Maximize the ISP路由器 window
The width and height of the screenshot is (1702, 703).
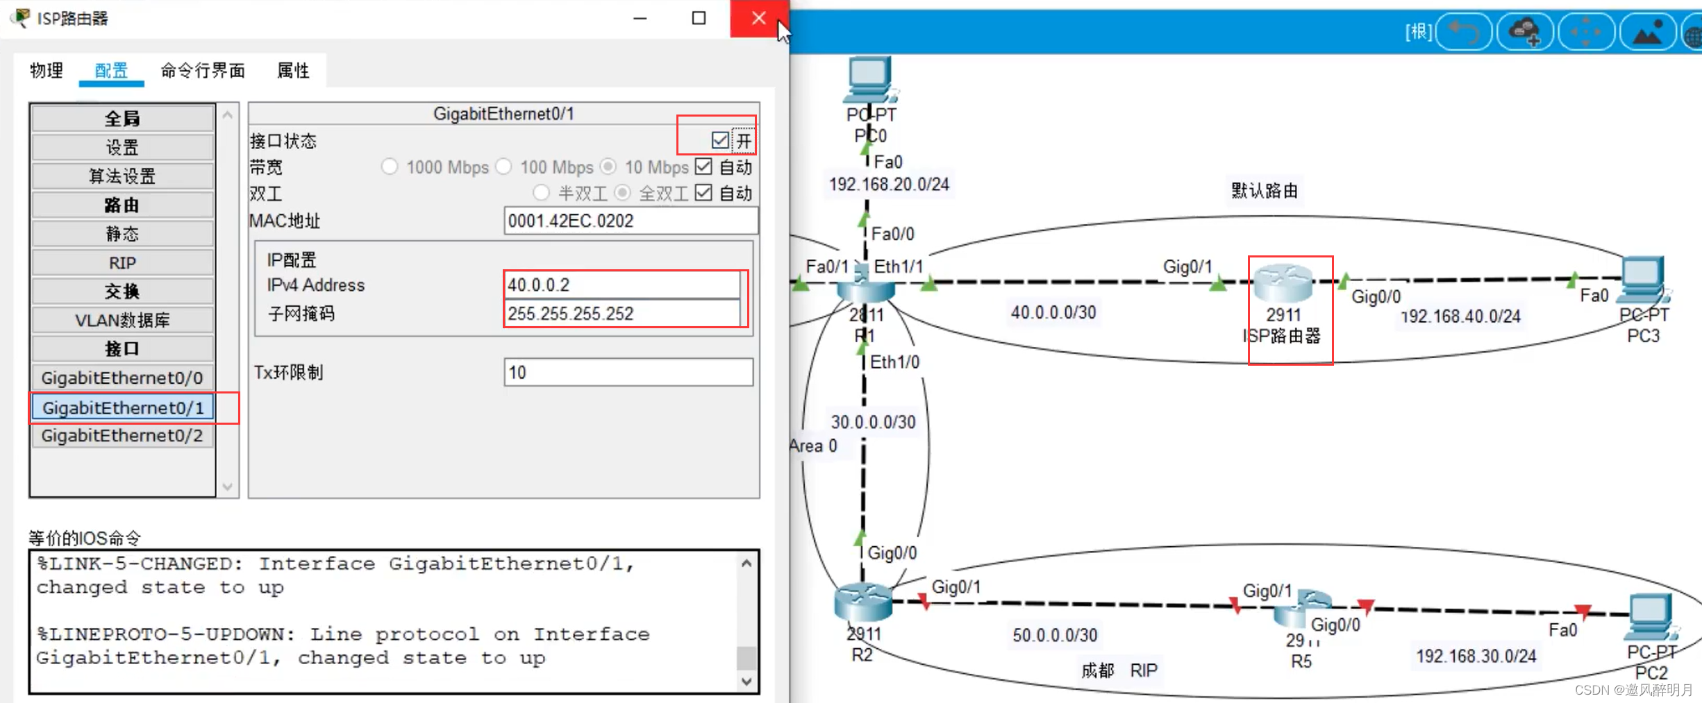click(x=699, y=18)
